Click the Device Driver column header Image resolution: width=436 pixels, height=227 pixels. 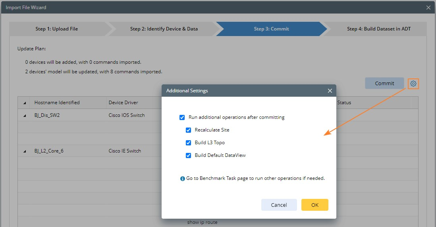pyautogui.click(x=123, y=103)
